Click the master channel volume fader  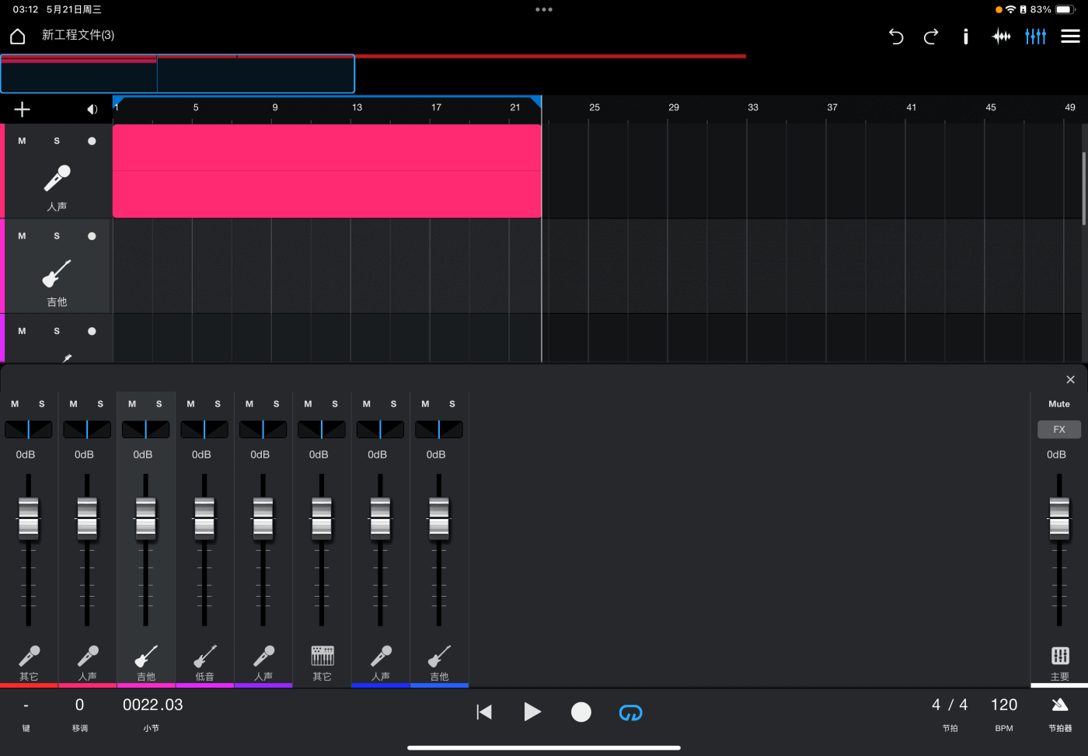1059,518
